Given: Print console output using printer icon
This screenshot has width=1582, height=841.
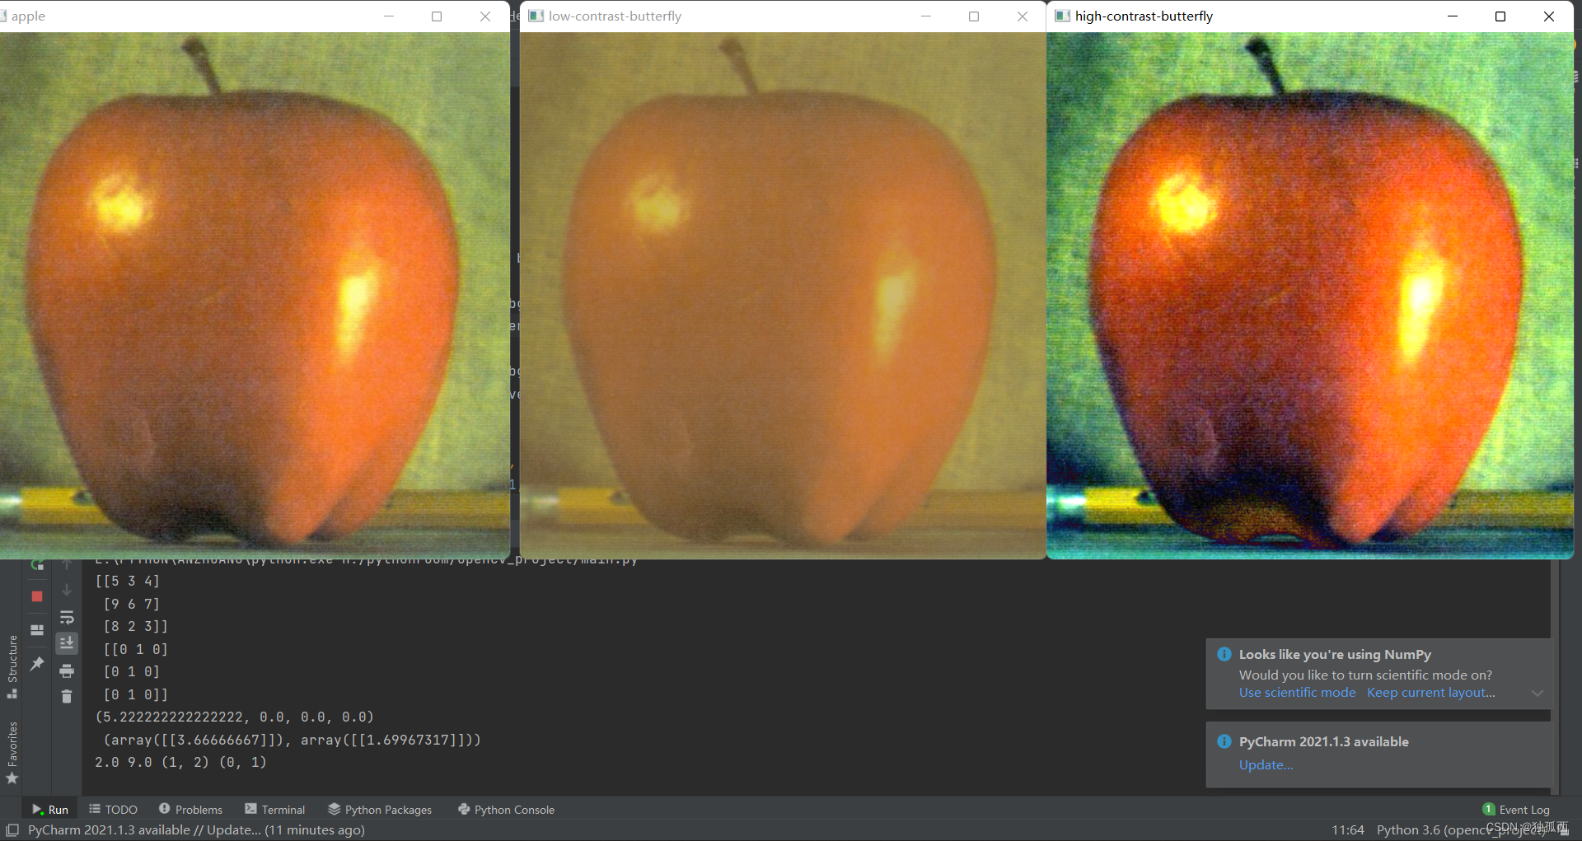Looking at the screenshot, I should (x=67, y=670).
